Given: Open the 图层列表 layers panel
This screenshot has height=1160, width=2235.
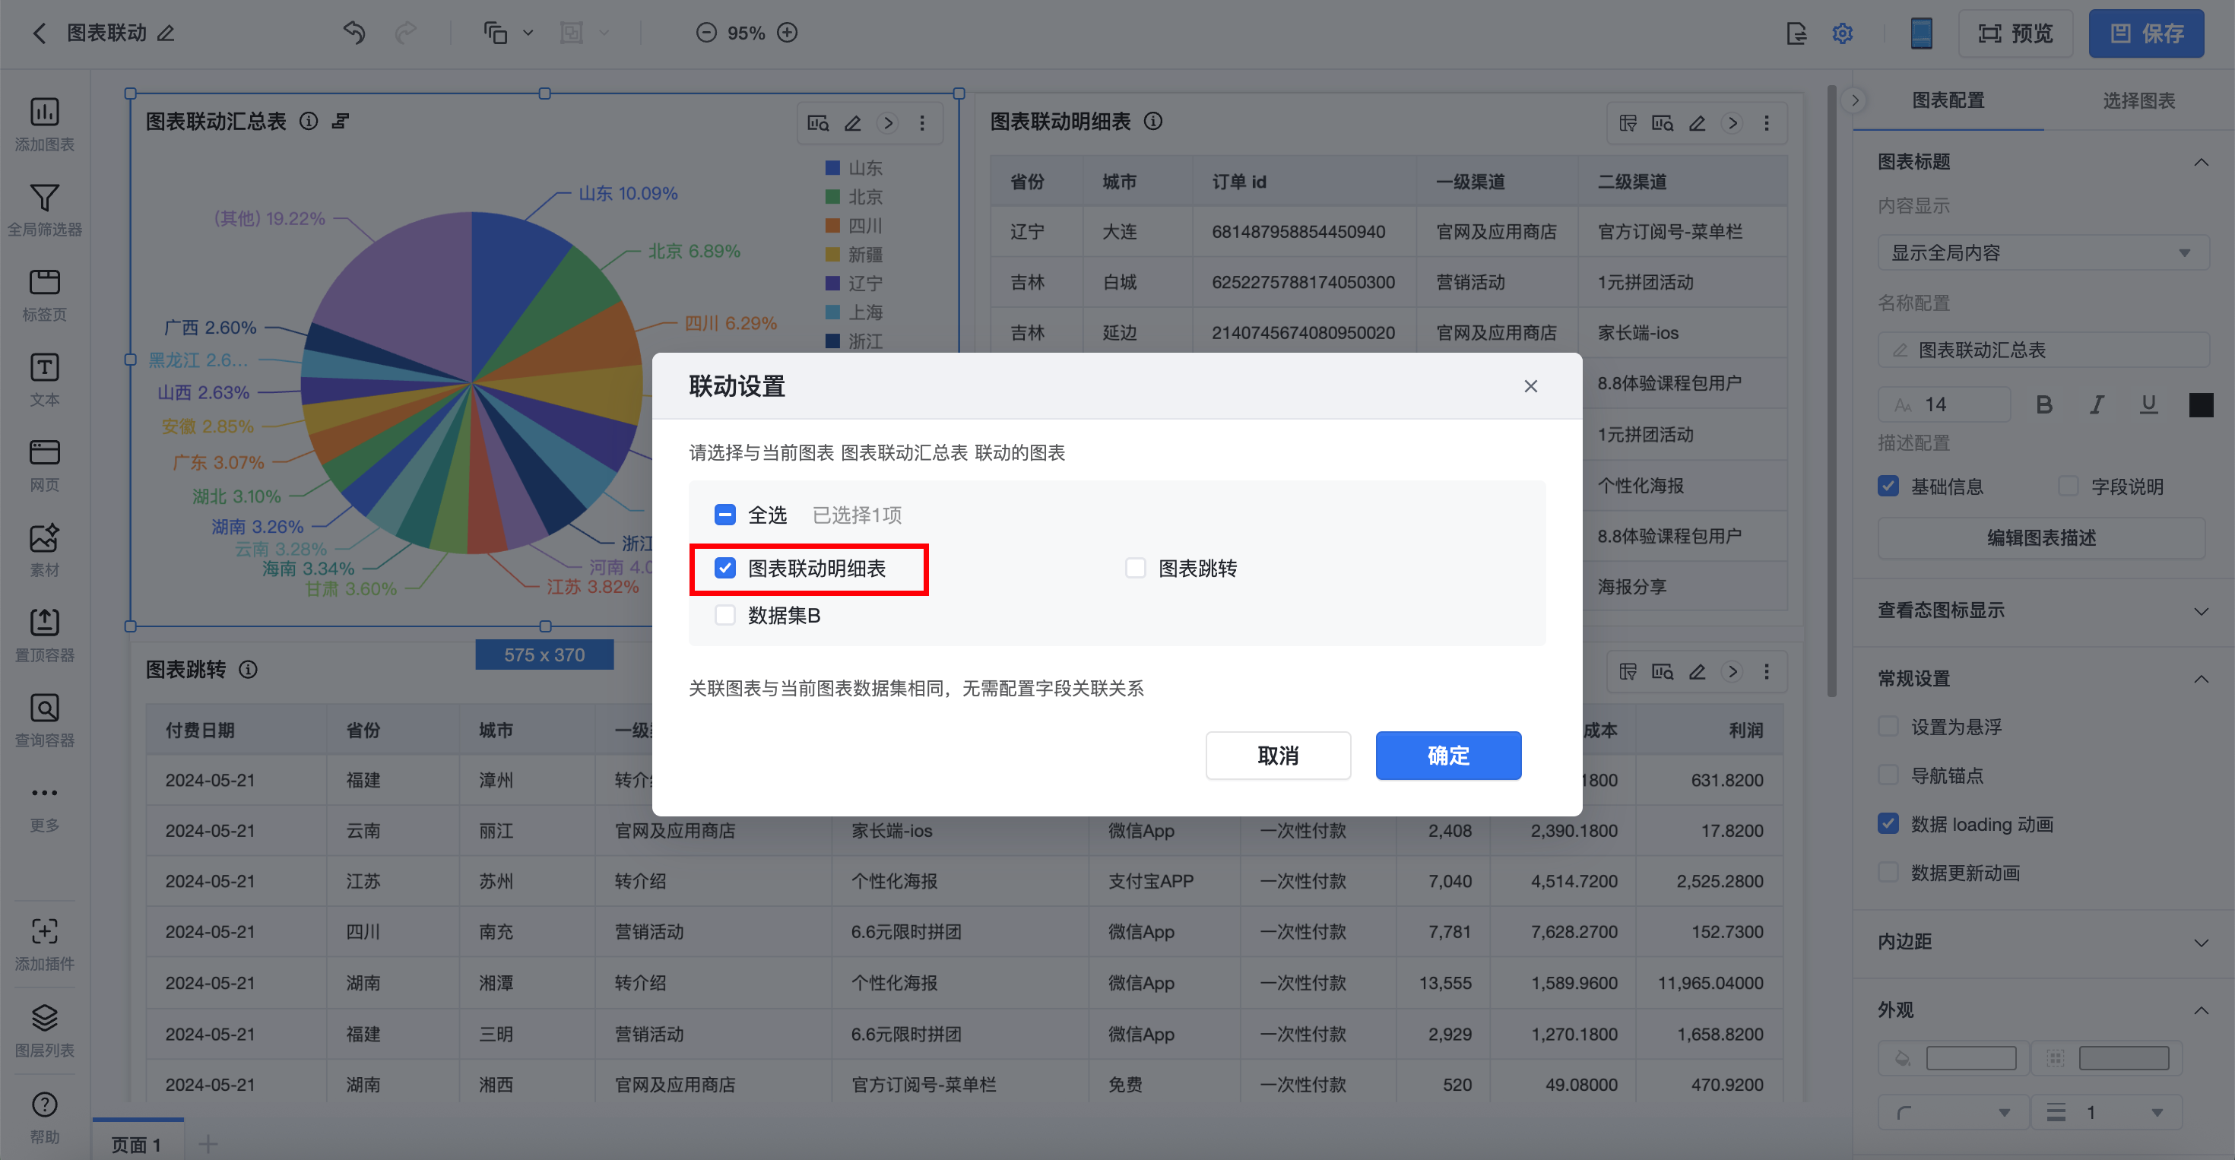Looking at the screenshot, I should click(44, 1019).
